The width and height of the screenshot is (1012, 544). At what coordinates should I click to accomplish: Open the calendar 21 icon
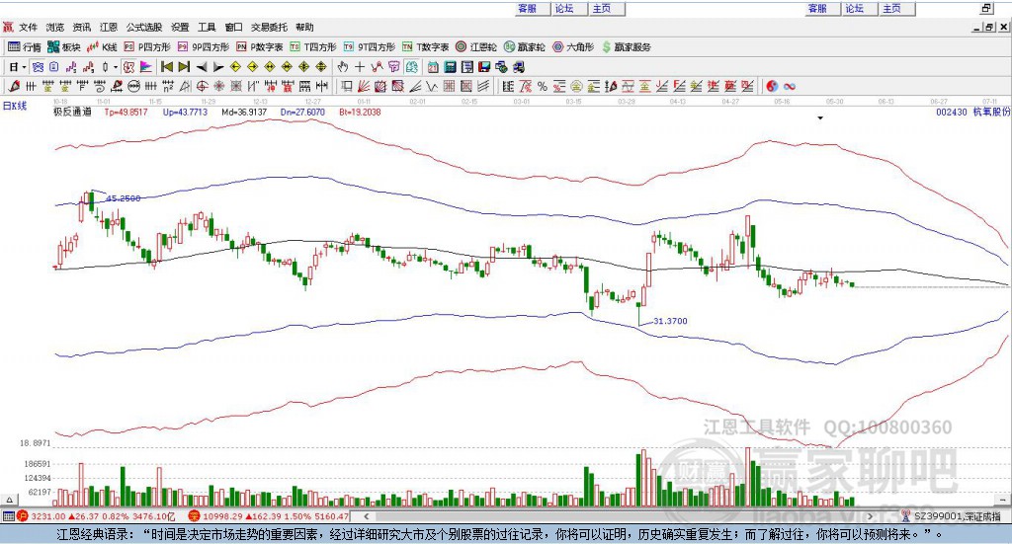point(433,67)
